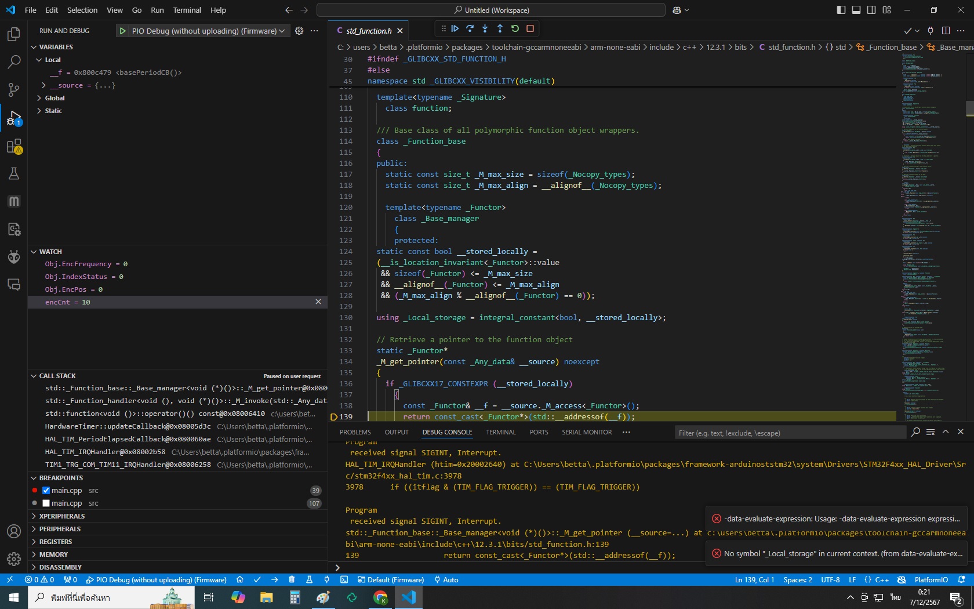This screenshot has height=609, width=974.
Task: Restart the debug session
Action: point(515,28)
